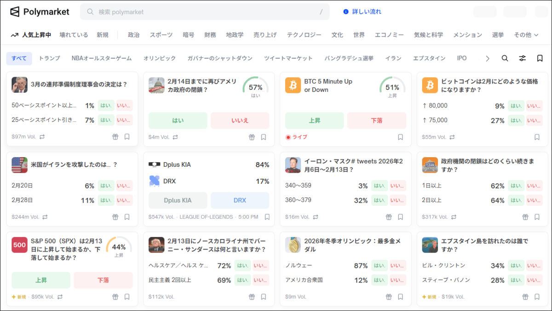Bookmark the ビットコイン2月価格 market

click(x=537, y=137)
